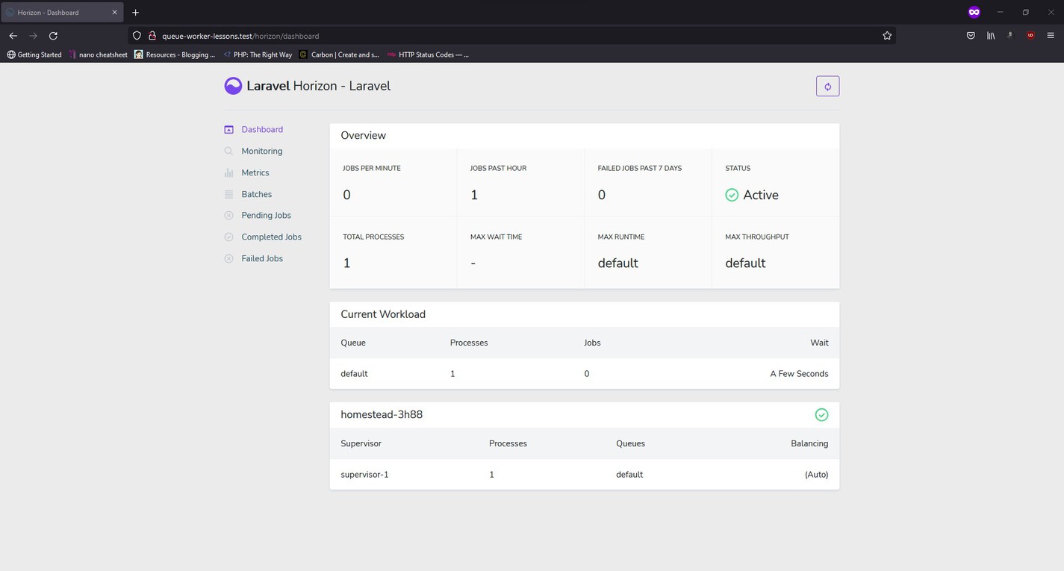Open the uBlock Origin extension icon

1030,35
